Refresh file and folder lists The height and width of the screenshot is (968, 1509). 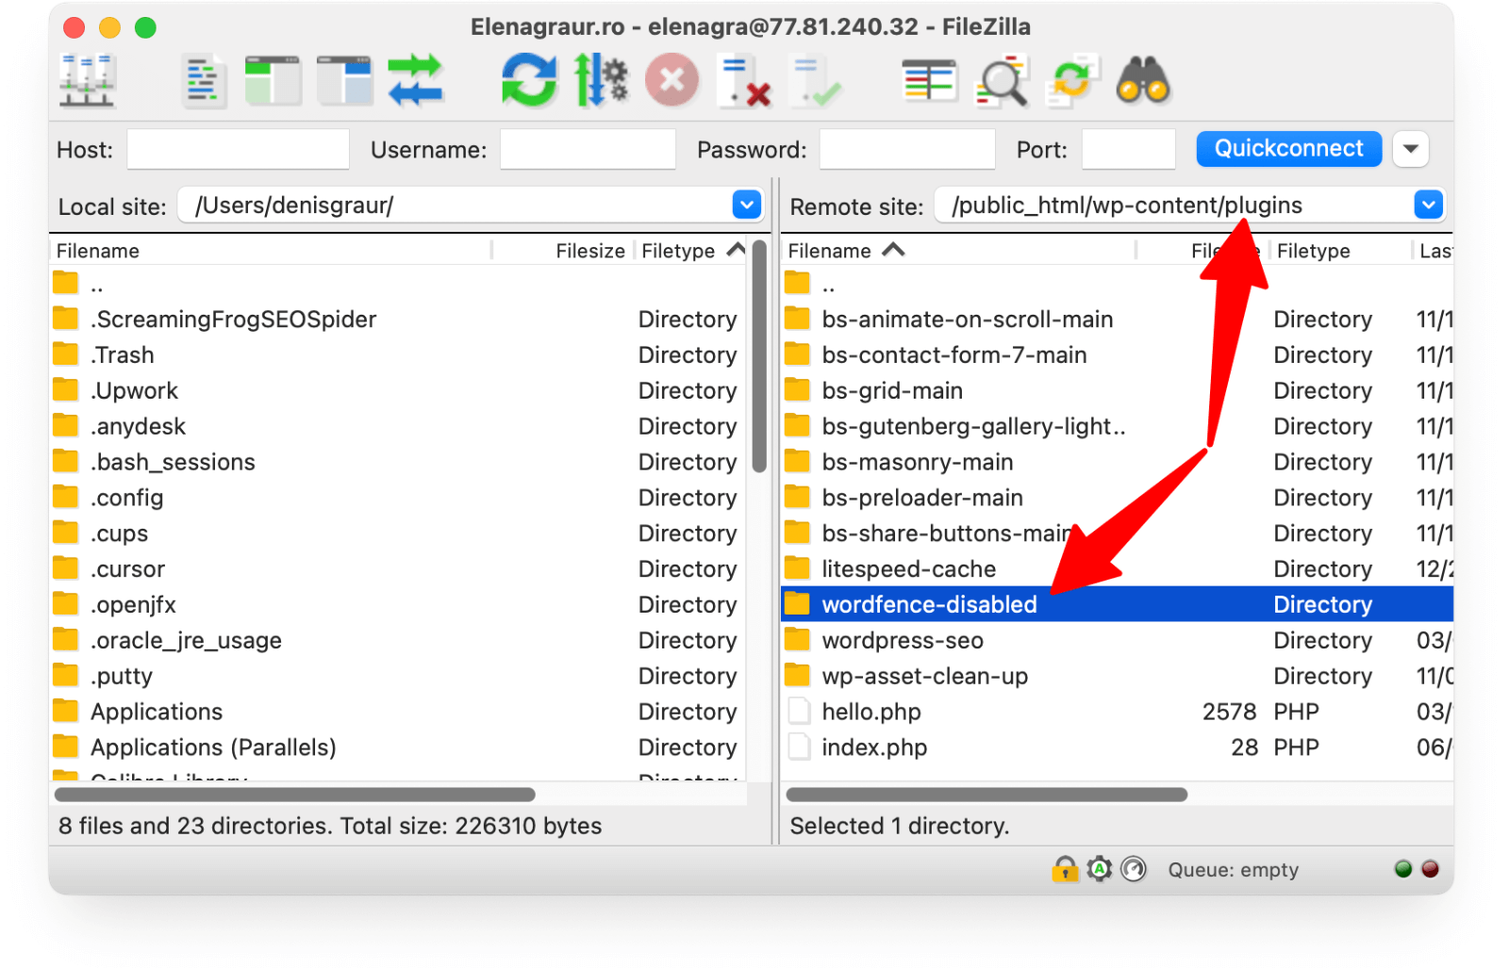pos(528,81)
